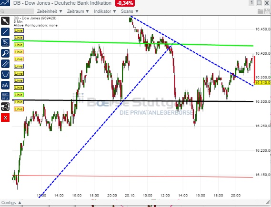271x207 pixels.
Task: Open the folder load icon
Action: 261,11
